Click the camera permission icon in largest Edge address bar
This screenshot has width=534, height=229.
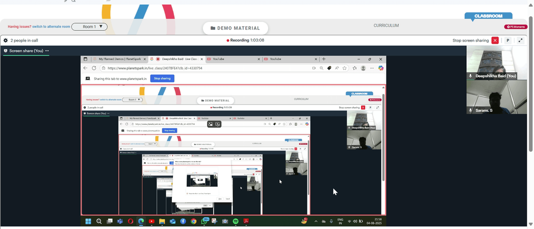pos(314,68)
